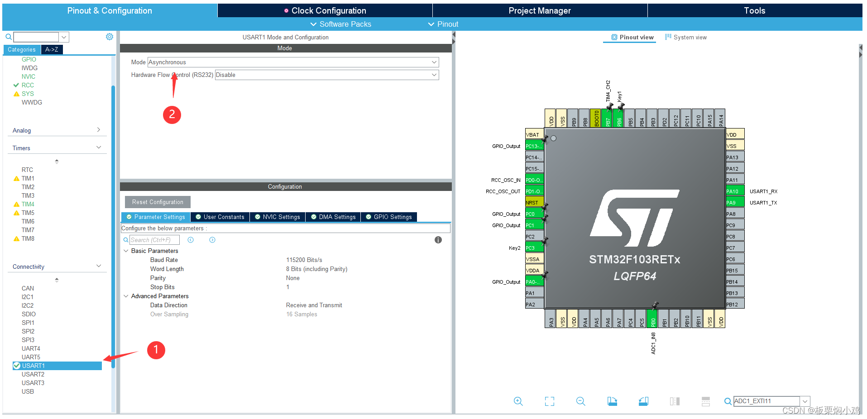The height and width of the screenshot is (419, 867).
Task: Collapse the Basic Parameters group
Action: (126, 251)
